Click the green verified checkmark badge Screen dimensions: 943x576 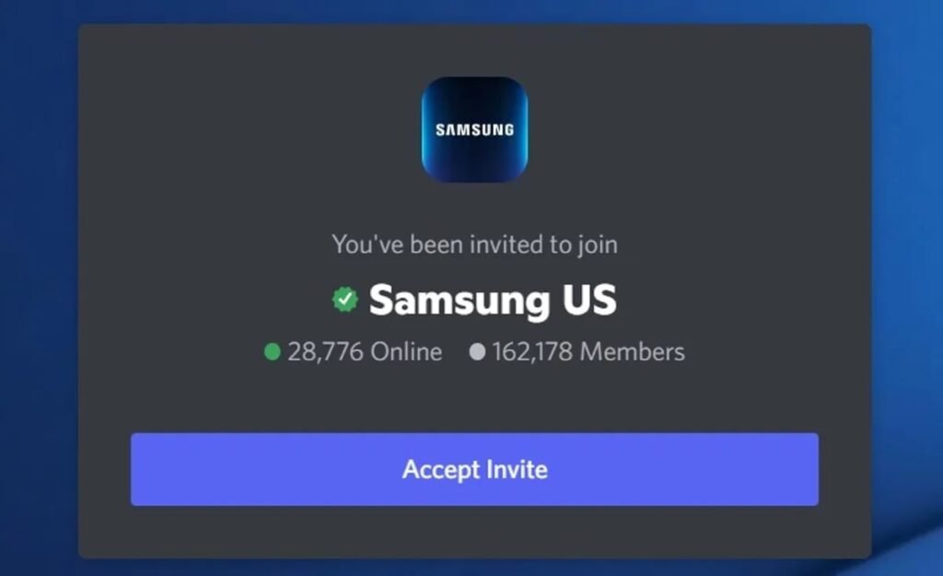345,300
